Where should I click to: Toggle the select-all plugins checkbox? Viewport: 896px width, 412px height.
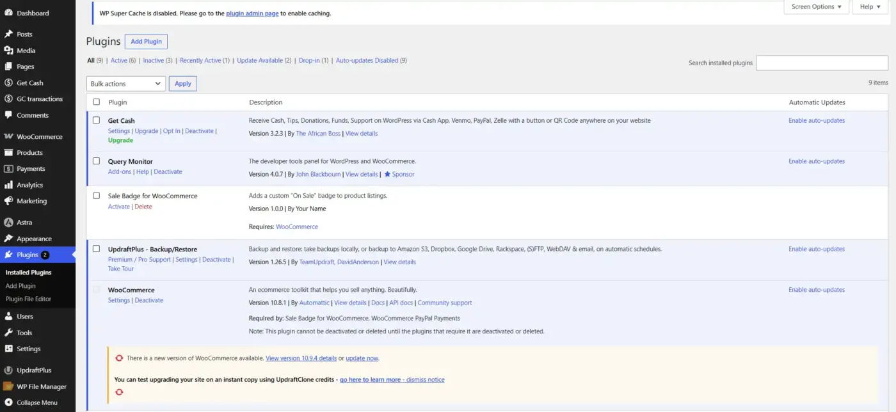[x=97, y=102]
